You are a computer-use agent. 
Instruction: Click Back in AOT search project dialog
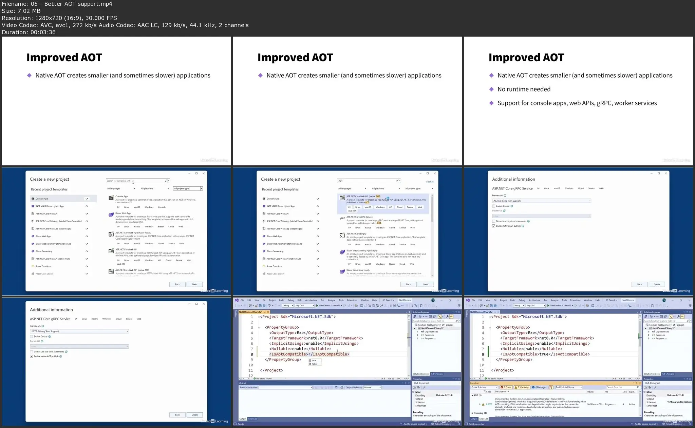pos(409,284)
